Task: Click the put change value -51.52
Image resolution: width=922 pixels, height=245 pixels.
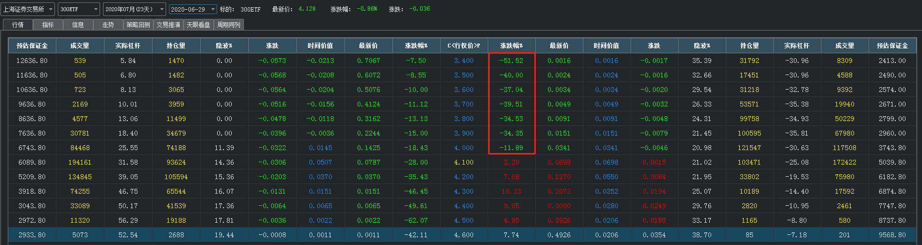Action: tap(511, 61)
